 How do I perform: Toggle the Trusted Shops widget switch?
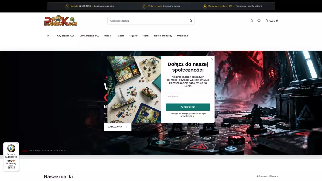coord(11,167)
